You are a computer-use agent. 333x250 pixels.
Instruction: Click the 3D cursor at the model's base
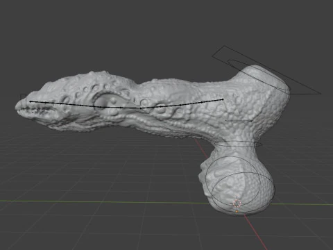point(237,203)
